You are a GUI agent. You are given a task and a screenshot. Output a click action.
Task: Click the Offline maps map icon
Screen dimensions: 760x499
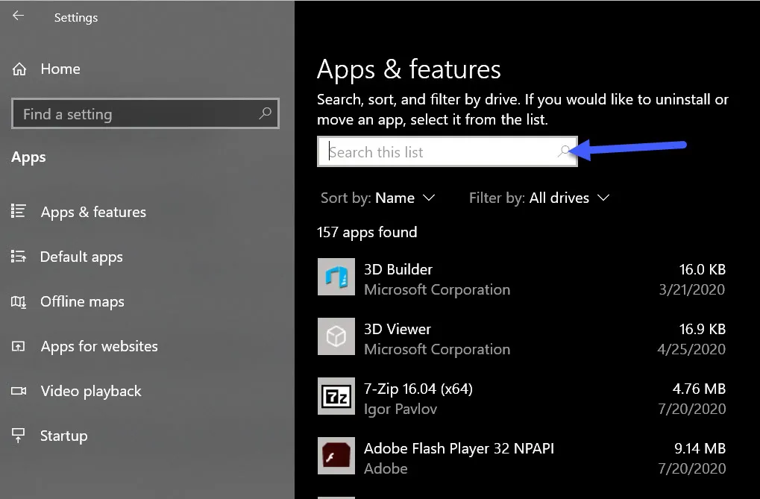(19, 302)
